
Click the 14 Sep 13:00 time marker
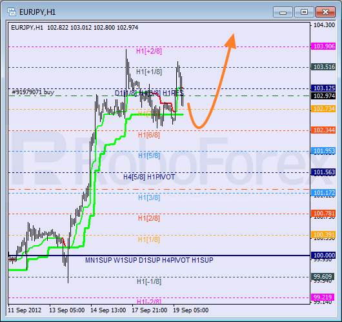(x=108, y=310)
